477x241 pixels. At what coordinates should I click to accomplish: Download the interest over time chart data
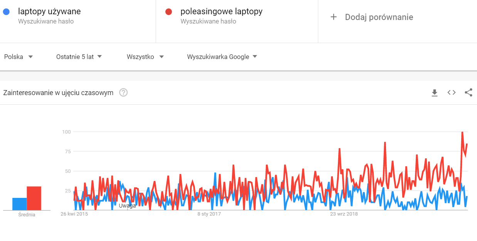coord(435,93)
